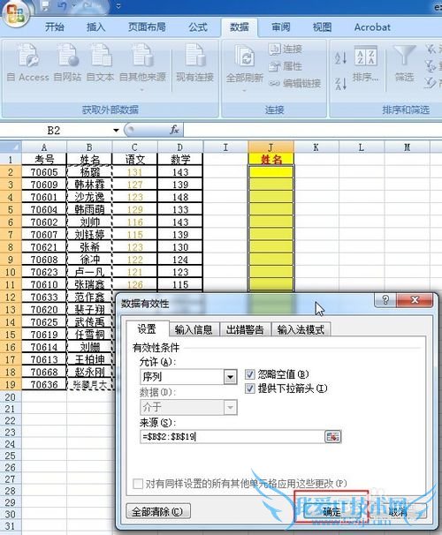Select column K header
Screen dimensions: 442x535
316,147
